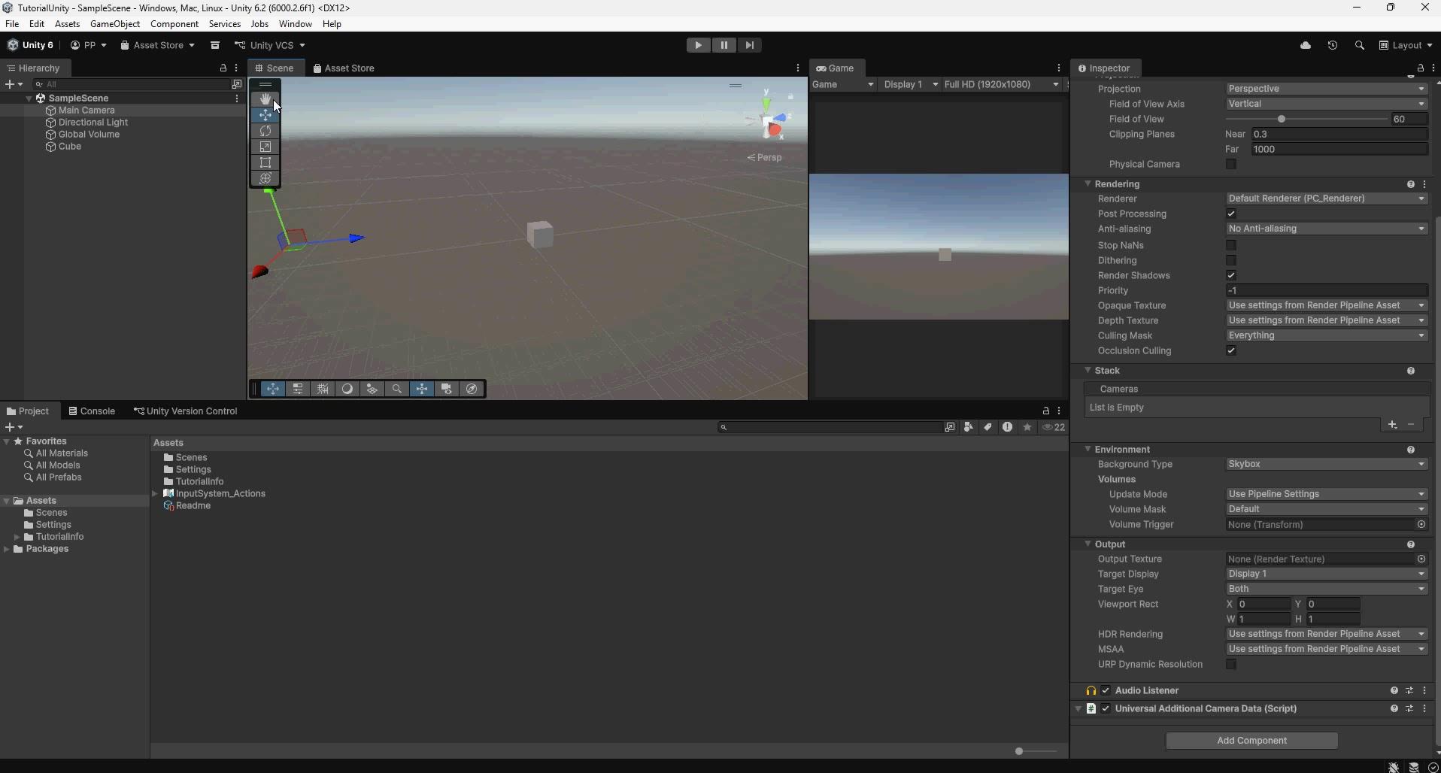Image resolution: width=1441 pixels, height=773 pixels.
Task: Adjust the Project icon size slider
Action: point(1035,751)
